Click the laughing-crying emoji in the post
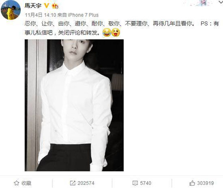The image size is (223, 190). click(107, 32)
